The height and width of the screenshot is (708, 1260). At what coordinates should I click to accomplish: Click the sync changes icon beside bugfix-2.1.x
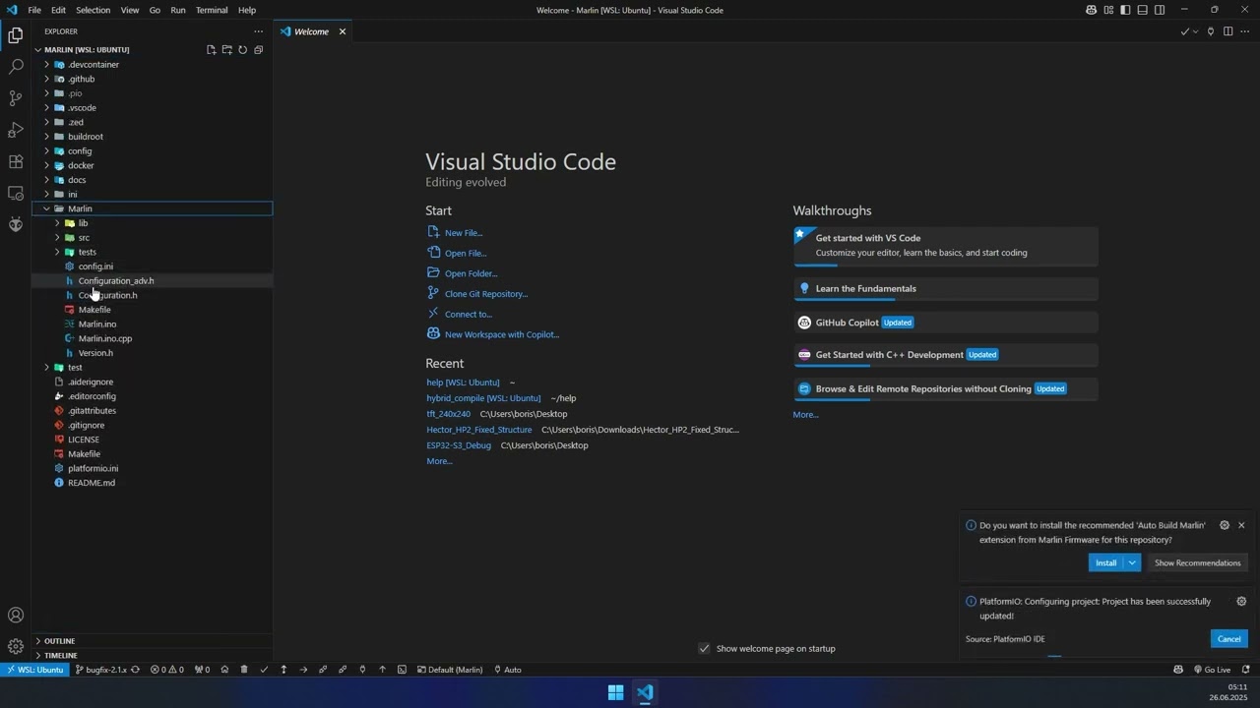(135, 670)
